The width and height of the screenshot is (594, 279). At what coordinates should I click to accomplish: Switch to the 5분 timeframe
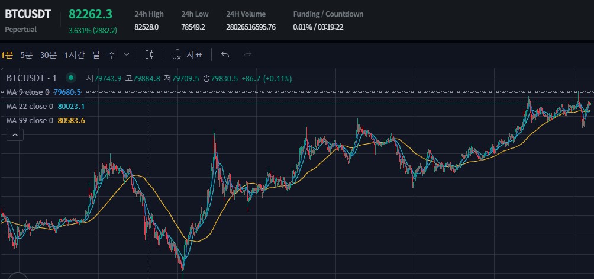[x=27, y=55]
